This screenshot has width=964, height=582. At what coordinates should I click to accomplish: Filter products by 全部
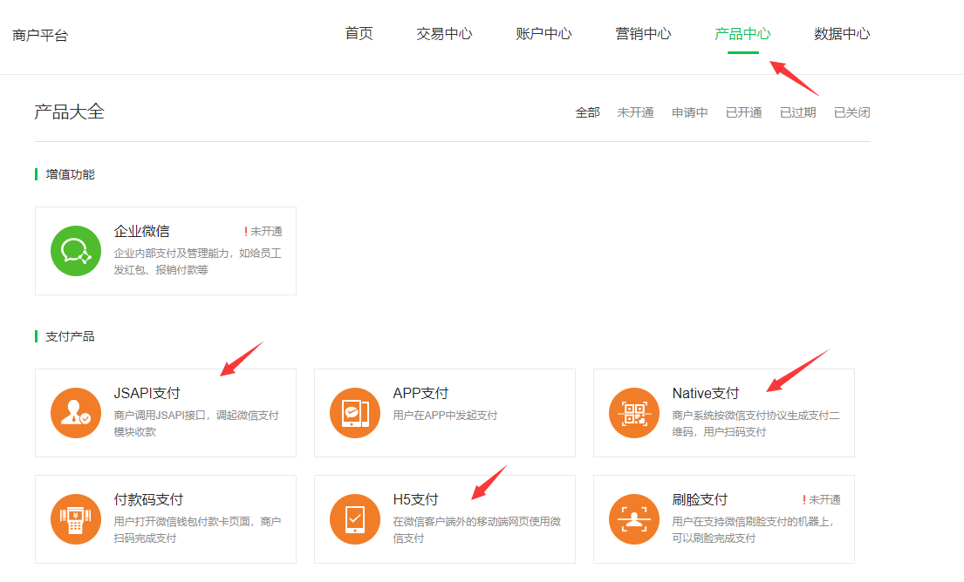coord(587,112)
